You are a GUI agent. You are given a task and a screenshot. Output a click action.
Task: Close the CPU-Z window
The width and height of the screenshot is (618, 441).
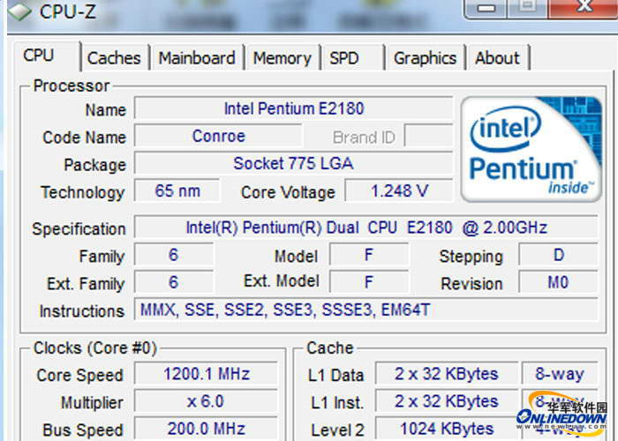(584, 8)
